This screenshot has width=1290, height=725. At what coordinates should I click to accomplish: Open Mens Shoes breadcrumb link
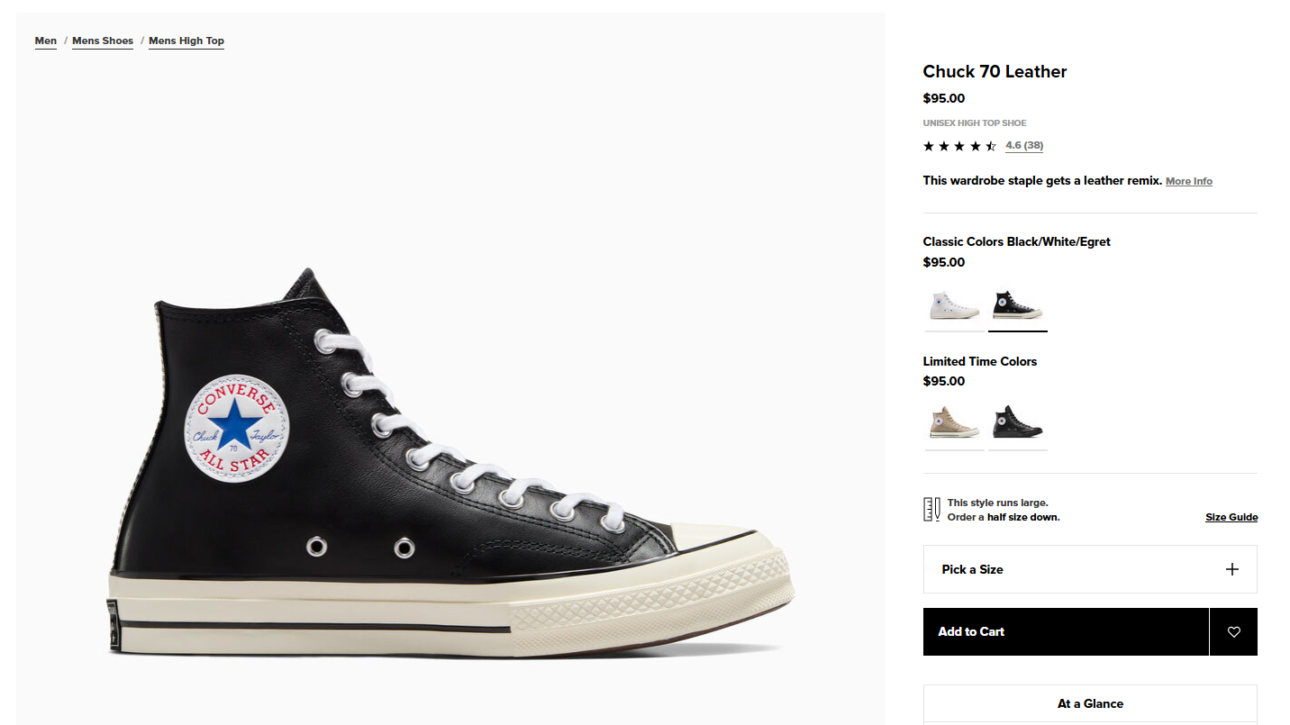pyautogui.click(x=103, y=41)
